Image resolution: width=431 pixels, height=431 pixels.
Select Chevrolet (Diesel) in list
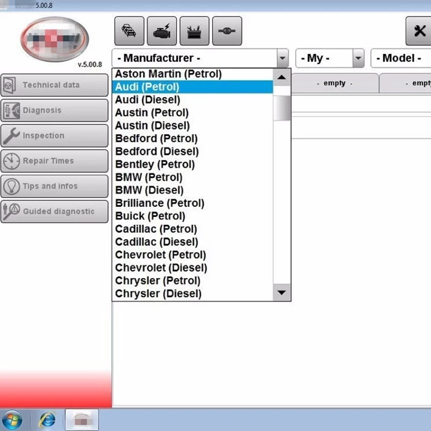[192, 268]
